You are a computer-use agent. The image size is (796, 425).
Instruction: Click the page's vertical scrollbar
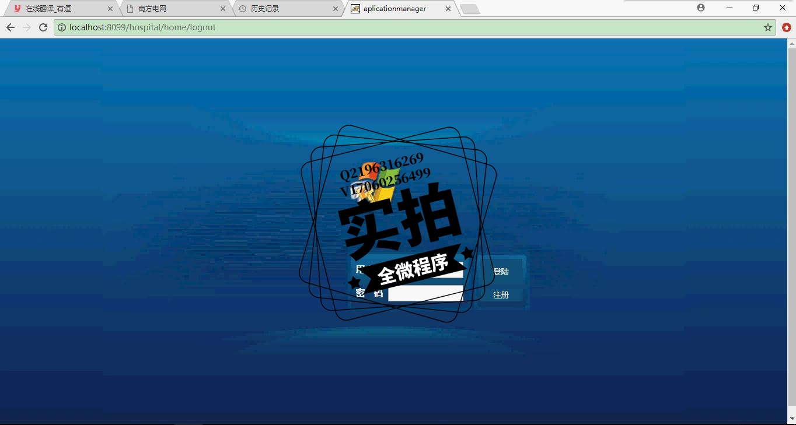click(792, 227)
